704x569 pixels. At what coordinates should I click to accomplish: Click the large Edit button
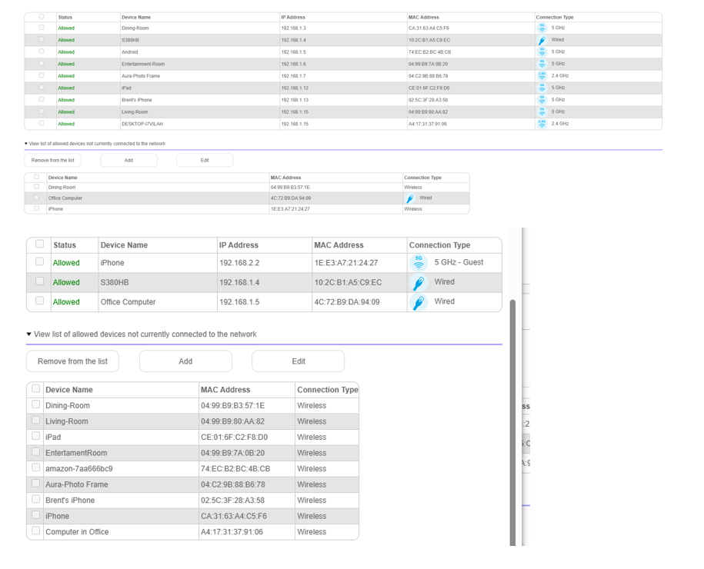(298, 361)
